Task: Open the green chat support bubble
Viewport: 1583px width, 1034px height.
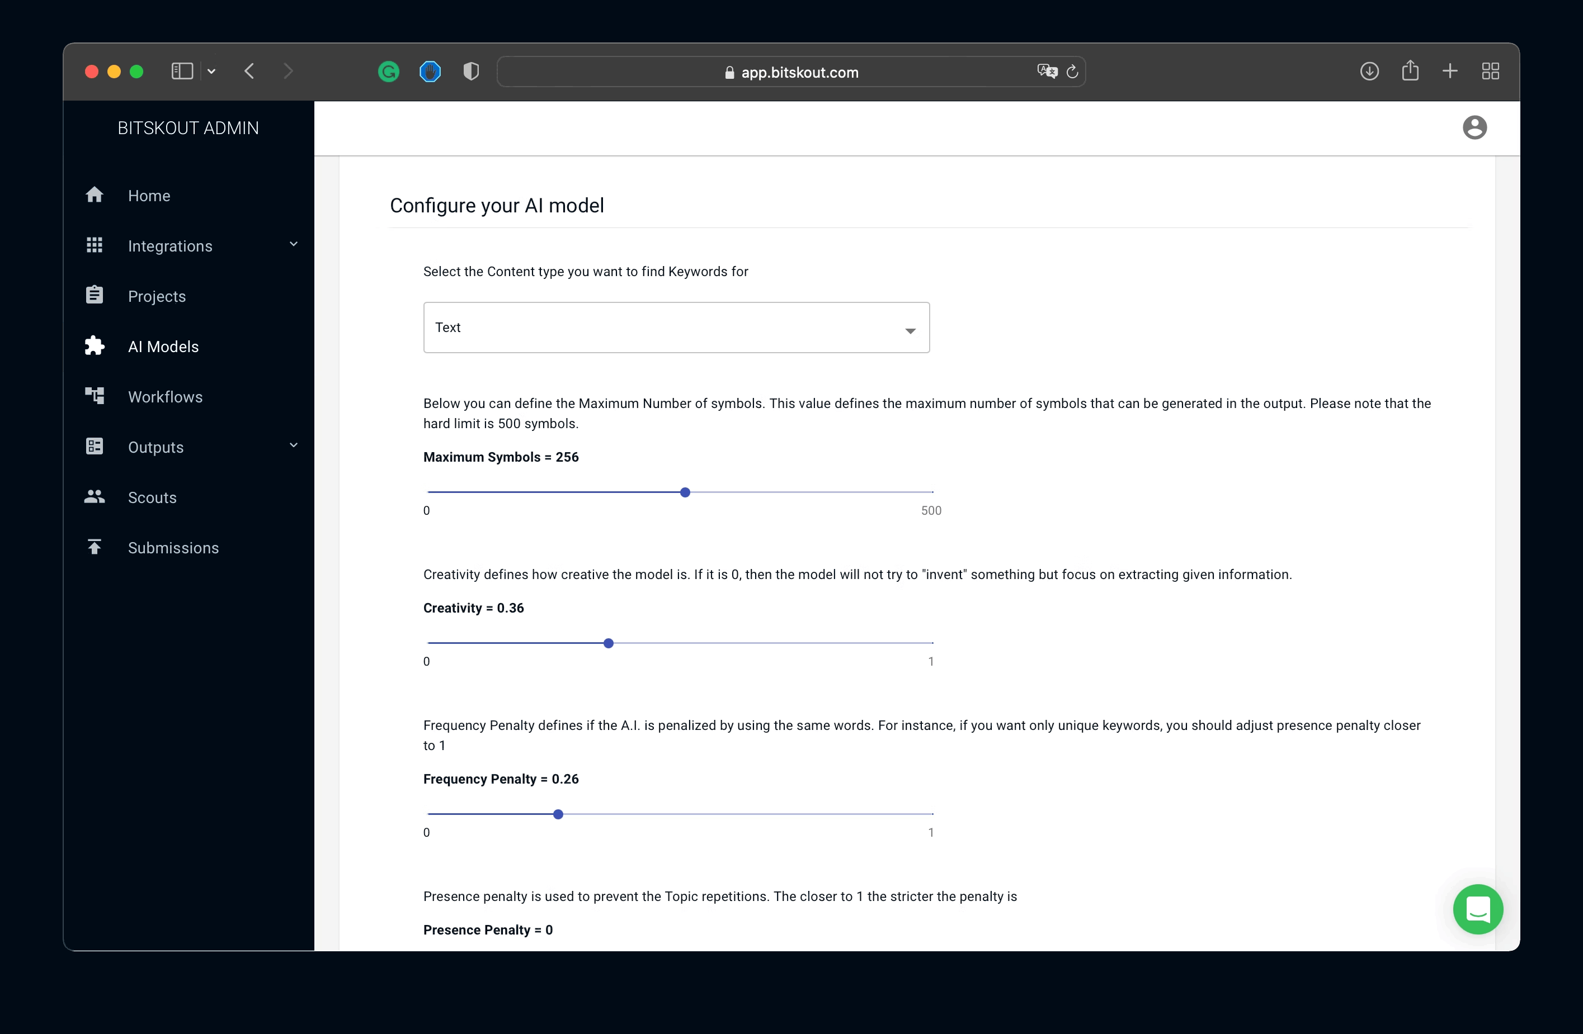Action: tap(1477, 909)
